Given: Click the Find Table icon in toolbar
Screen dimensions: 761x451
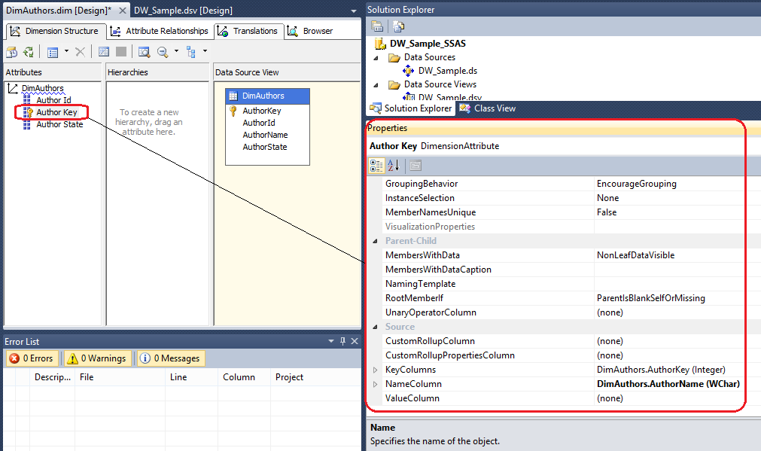Looking at the screenshot, I should click(x=143, y=52).
